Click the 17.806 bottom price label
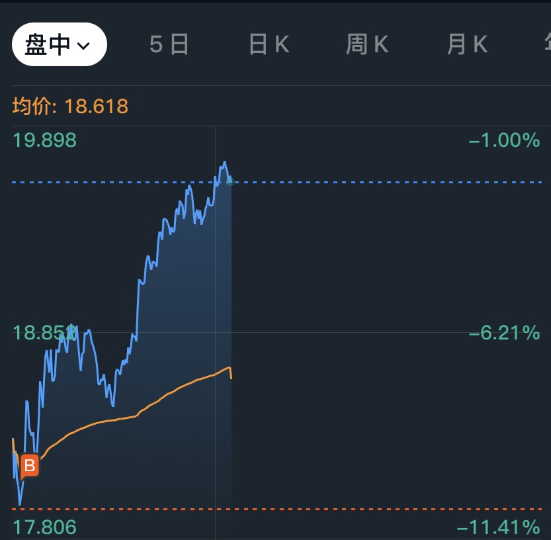551x540 pixels. pyautogui.click(x=44, y=527)
